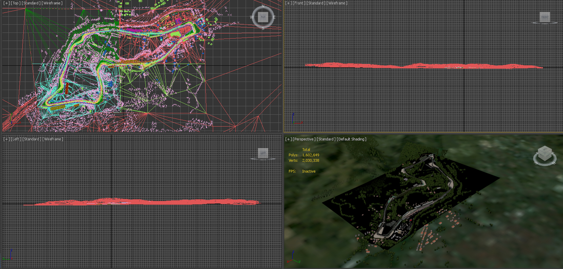Open the [Wireframe] shading menu in Top viewport
This screenshot has width=563, height=269.
[x=52, y=3]
